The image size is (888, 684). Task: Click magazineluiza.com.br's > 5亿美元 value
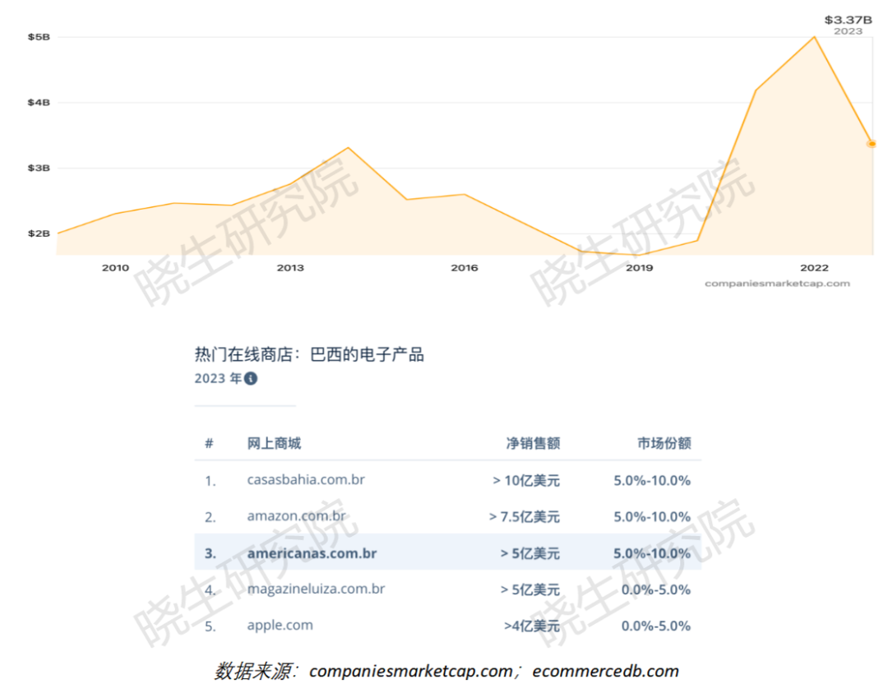click(x=530, y=589)
